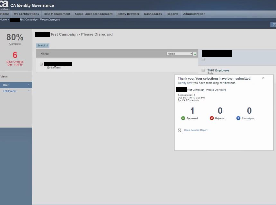
Task: Click the green sort direction arrow icon
Action: pyautogui.click(x=195, y=54)
